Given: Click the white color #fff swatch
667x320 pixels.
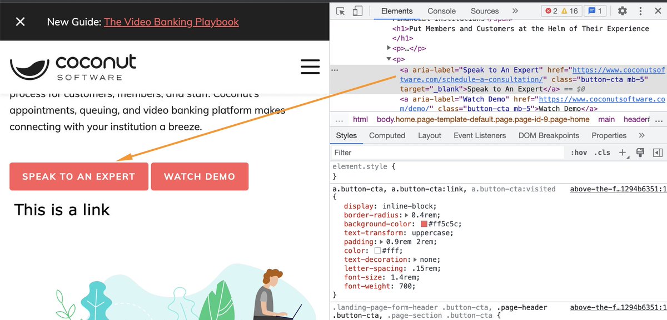Looking at the screenshot, I should 377,251.
